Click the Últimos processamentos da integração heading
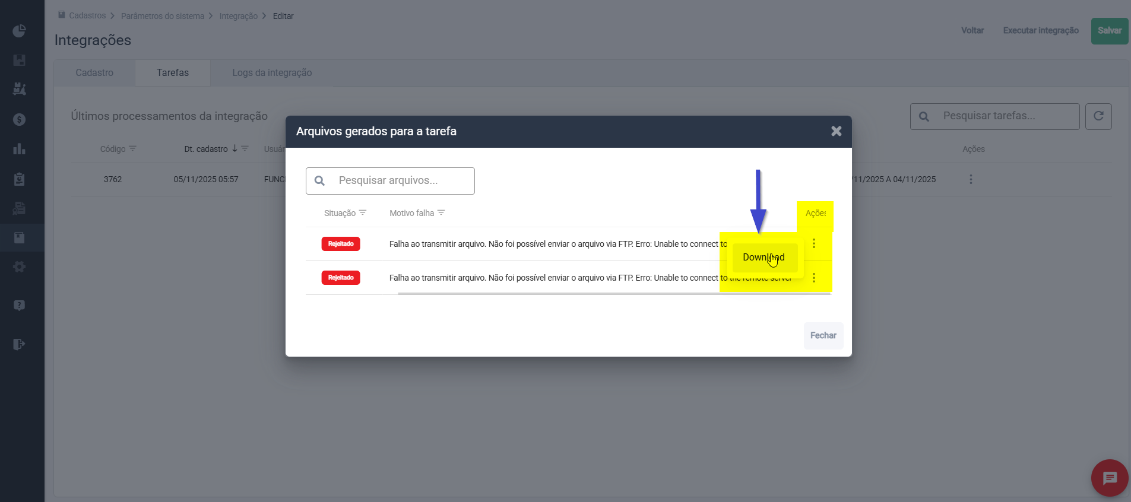1131x502 pixels. 169,116
